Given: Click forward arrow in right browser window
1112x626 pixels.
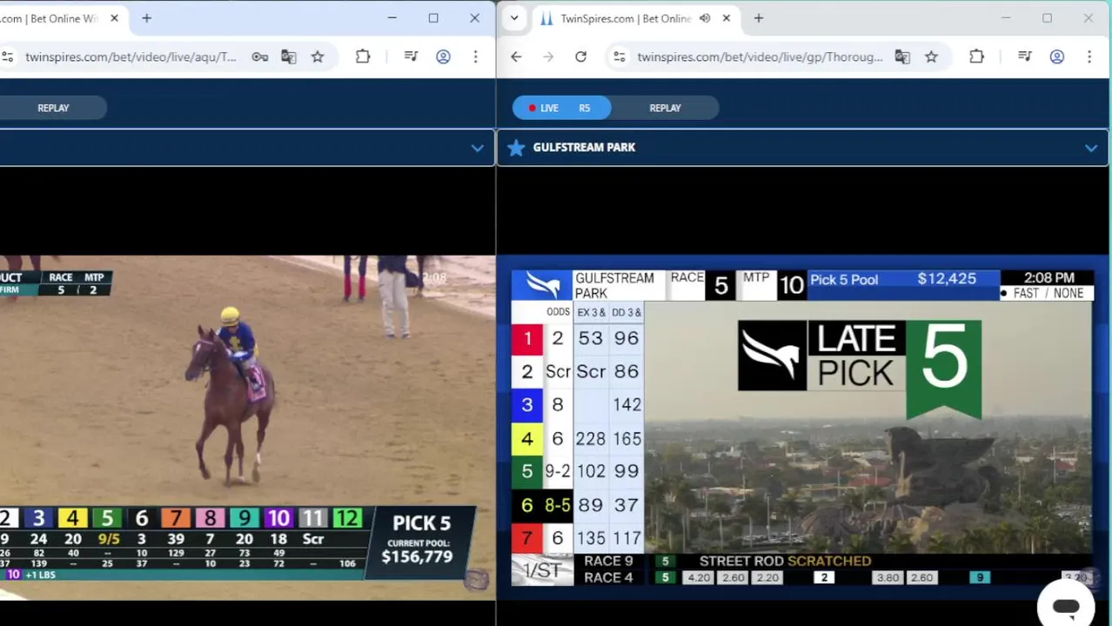Looking at the screenshot, I should [x=548, y=57].
